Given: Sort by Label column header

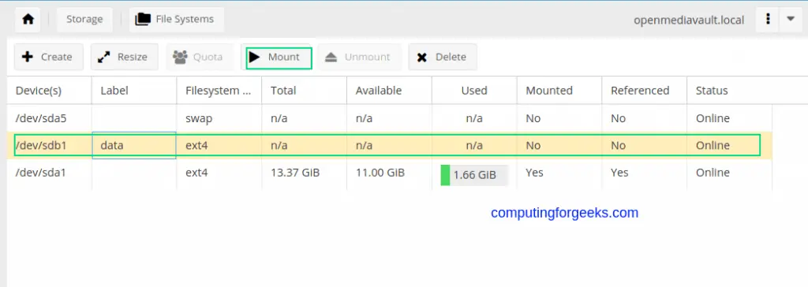Looking at the screenshot, I should [134, 91].
